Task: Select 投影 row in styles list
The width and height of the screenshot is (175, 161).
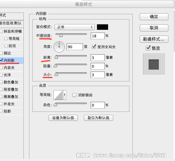Action: (12, 111)
